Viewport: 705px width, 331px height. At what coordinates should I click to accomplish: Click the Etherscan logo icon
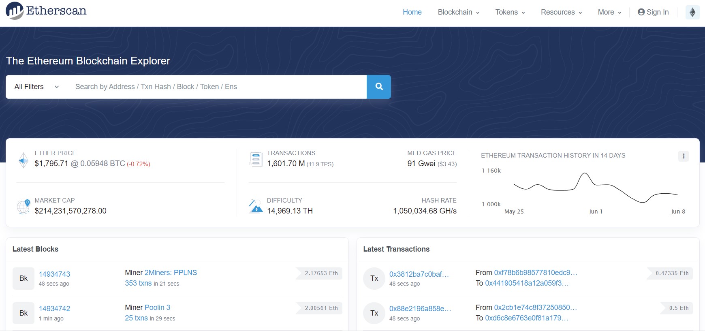15,11
